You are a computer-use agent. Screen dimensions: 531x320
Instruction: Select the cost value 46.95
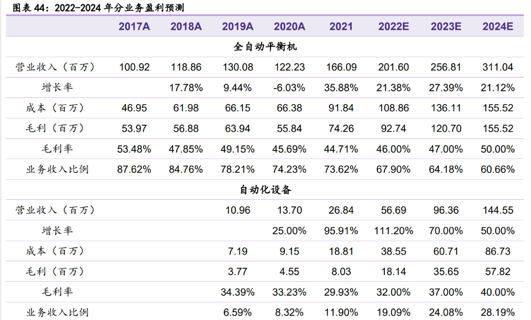[134, 108]
